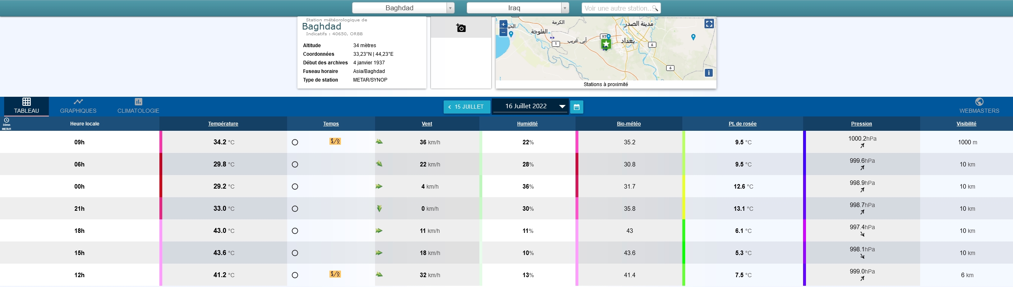Switch to the Graphiques tab
Viewport: 1013px width, 287px height.
click(x=78, y=106)
